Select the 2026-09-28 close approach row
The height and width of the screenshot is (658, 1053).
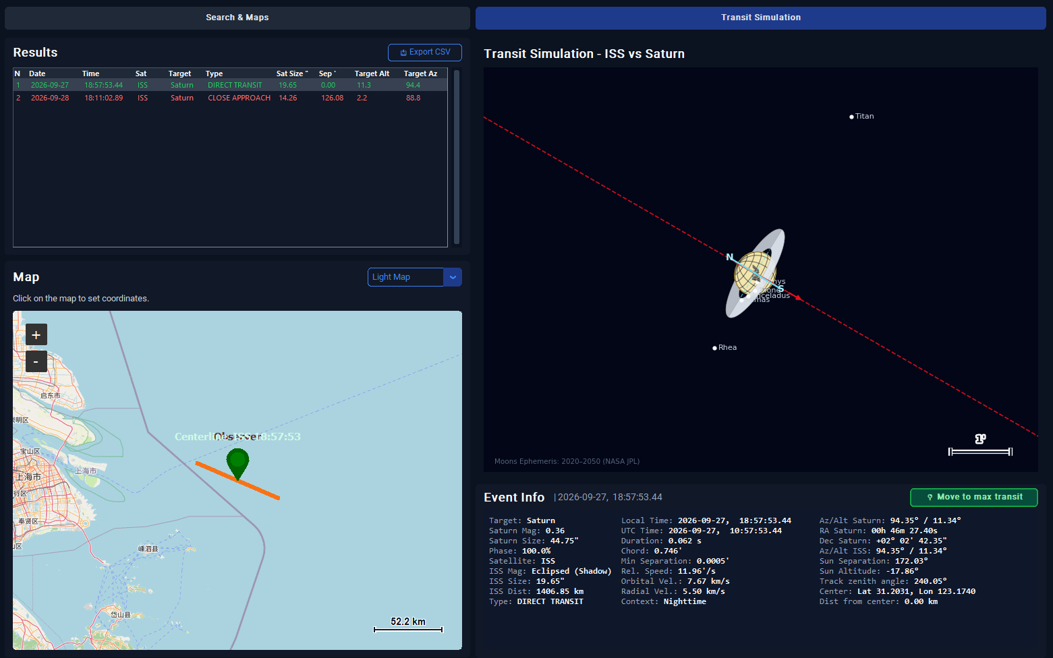coord(230,98)
